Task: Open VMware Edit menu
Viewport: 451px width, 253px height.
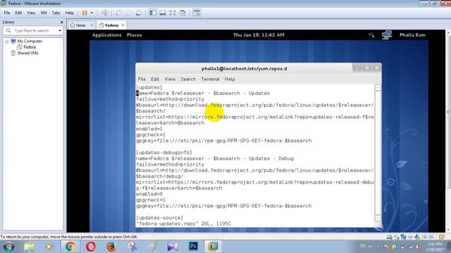Action: (x=18, y=13)
